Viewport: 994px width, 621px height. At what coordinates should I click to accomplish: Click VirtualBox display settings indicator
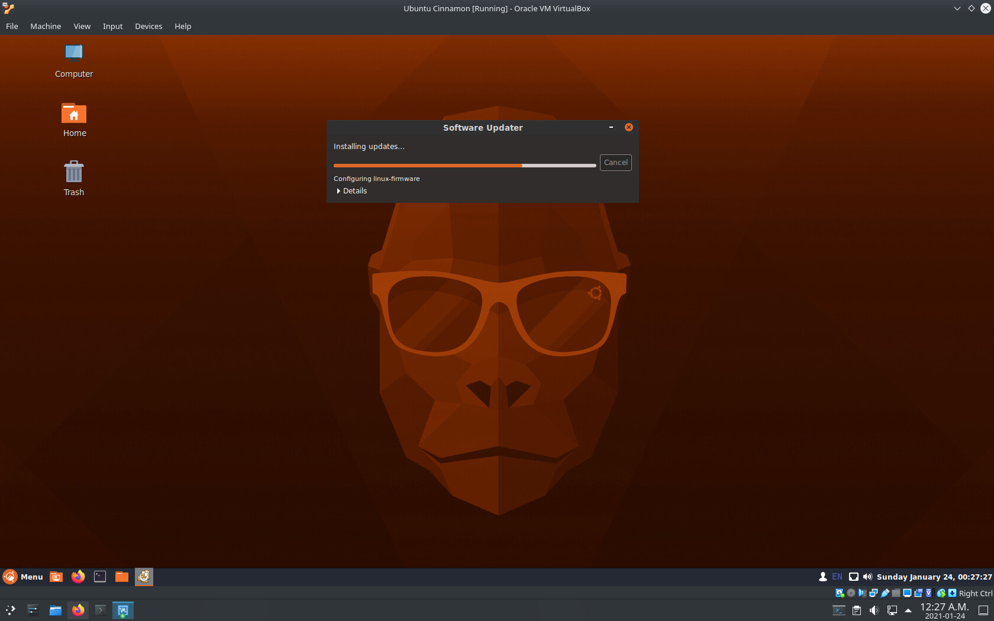click(907, 593)
